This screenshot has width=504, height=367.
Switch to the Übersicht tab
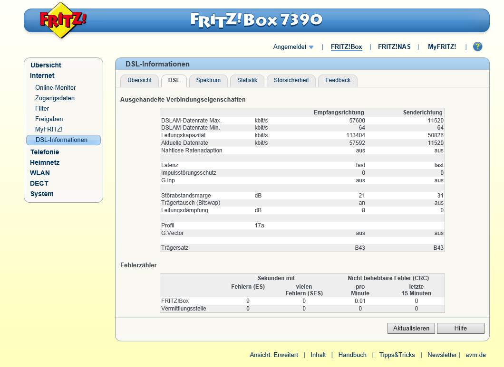point(139,80)
